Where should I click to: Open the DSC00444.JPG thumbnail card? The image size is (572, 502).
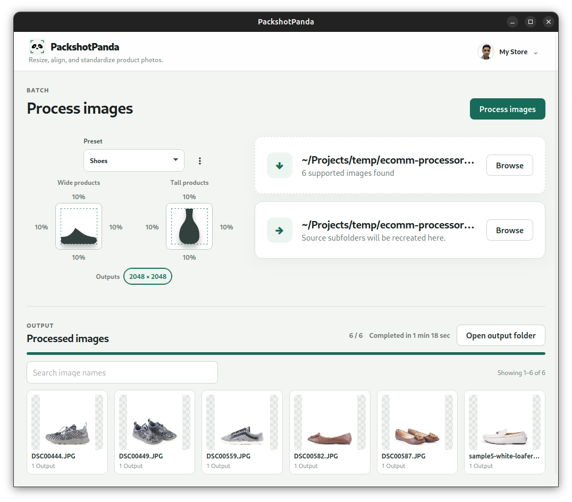(67, 432)
